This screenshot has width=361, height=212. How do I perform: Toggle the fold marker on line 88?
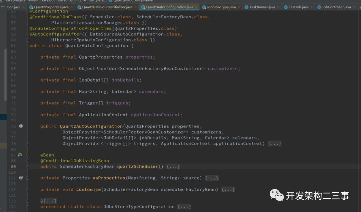click(x=28, y=161)
